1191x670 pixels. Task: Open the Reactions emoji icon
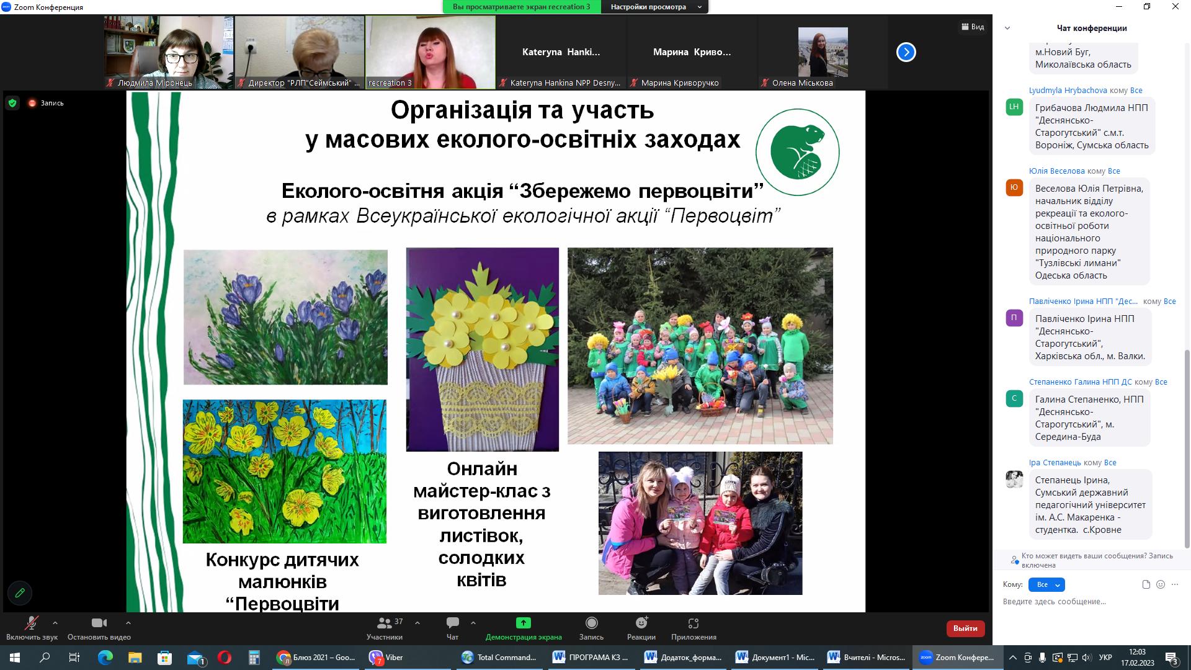coord(641,623)
